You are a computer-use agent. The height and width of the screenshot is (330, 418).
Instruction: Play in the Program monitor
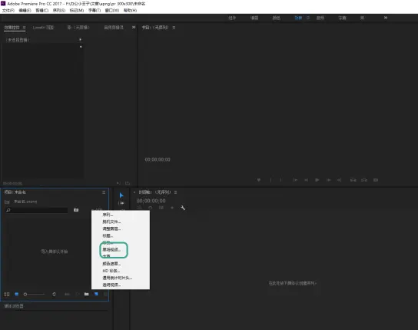317,180
